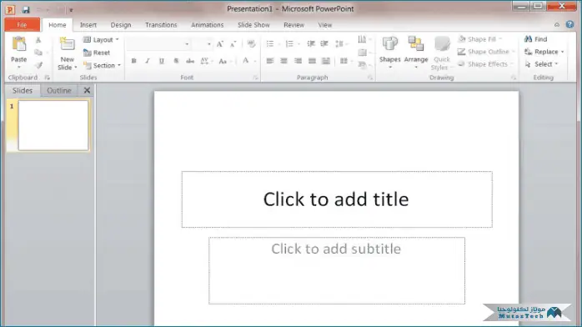This screenshot has width=582, height=327.
Task: Open the Replace dropdown arrow
Action: [x=562, y=52]
